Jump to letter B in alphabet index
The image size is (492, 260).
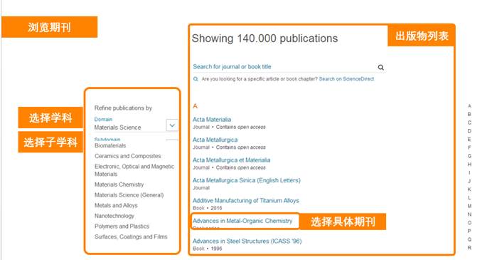coord(469,114)
